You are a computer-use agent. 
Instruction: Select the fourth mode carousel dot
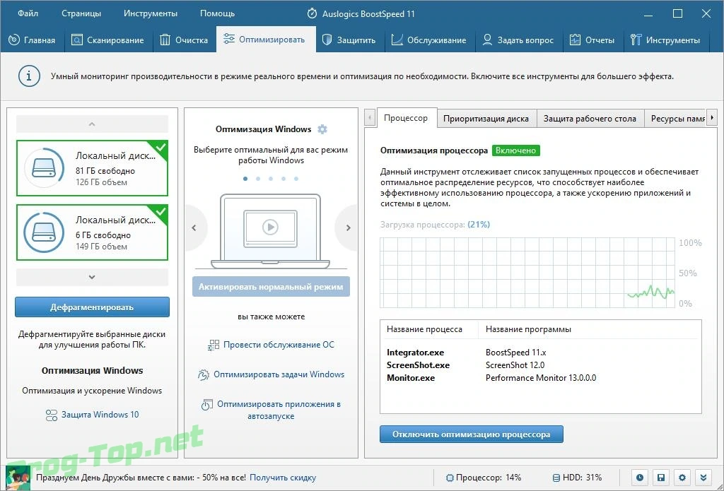[x=284, y=179]
